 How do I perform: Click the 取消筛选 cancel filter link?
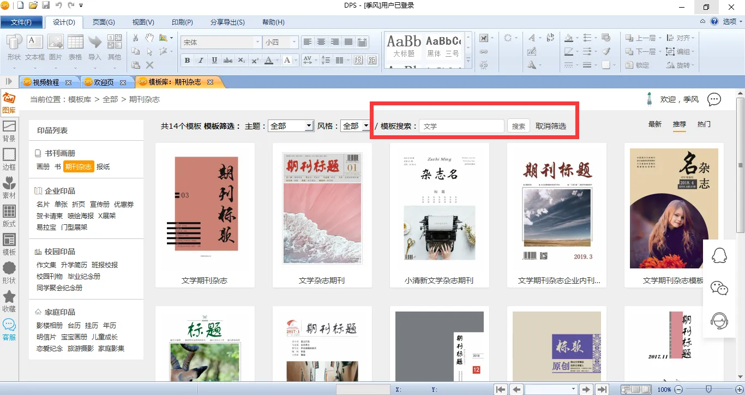[551, 126]
